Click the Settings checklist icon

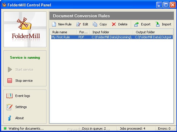click(9, 107)
